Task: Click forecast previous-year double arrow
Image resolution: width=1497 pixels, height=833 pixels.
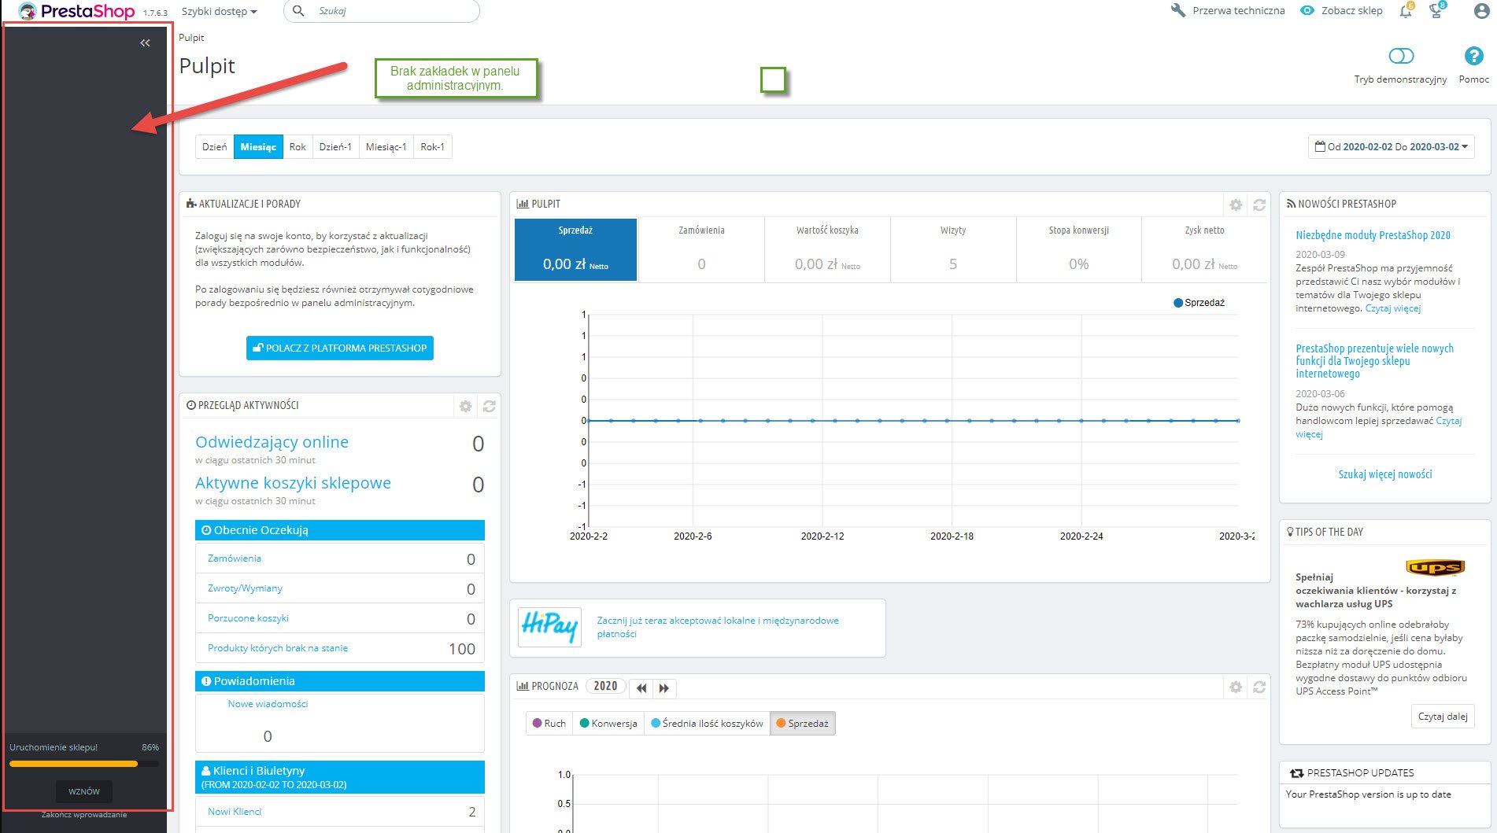Action: [x=641, y=688]
